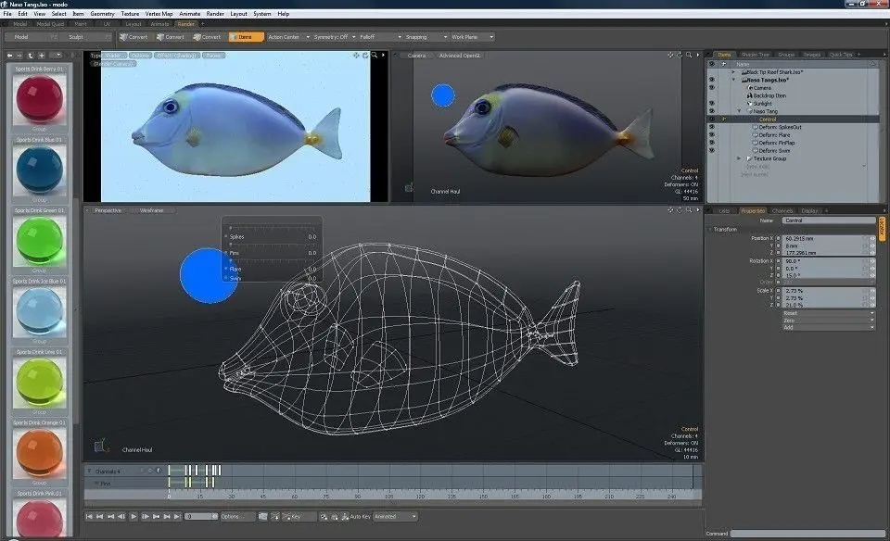Open the Snapping dropdown

pos(426,37)
